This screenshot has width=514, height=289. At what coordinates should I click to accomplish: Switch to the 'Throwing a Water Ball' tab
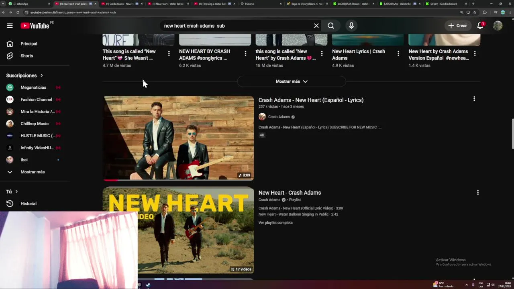coord(214,4)
